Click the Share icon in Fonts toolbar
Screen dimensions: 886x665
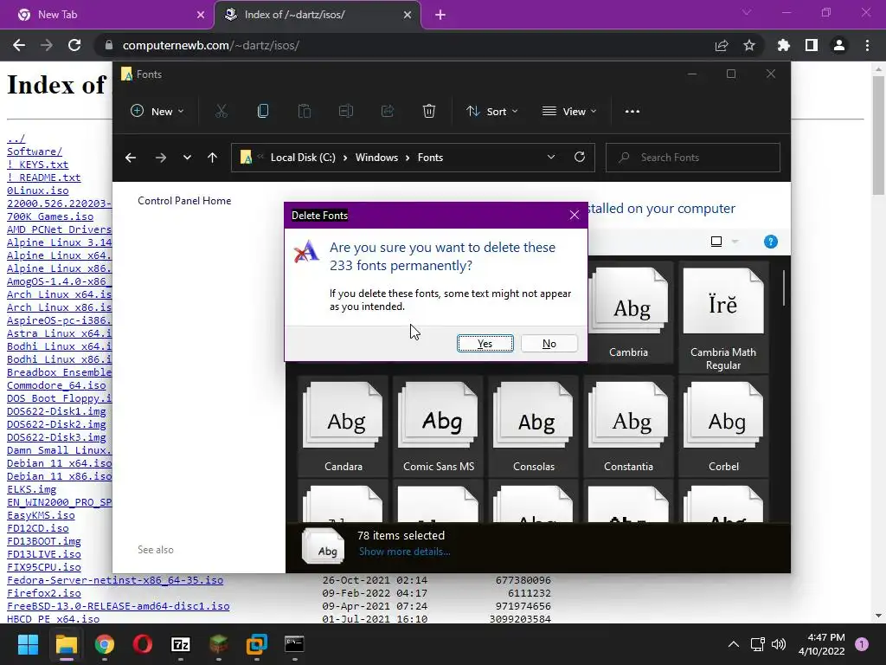(x=387, y=112)
